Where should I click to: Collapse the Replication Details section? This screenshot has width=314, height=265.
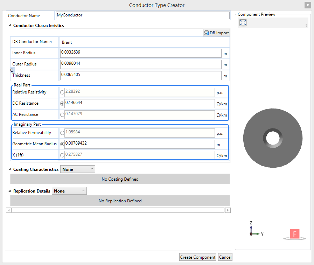coord(9,191)
